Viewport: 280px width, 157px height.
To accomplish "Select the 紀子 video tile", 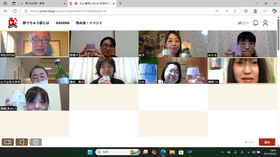I will (x=173, y=44).
